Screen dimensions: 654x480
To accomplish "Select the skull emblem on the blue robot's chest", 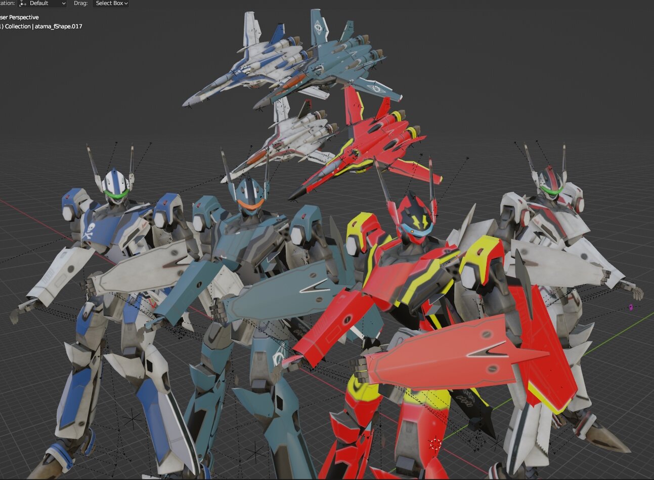I will (89, 231).
